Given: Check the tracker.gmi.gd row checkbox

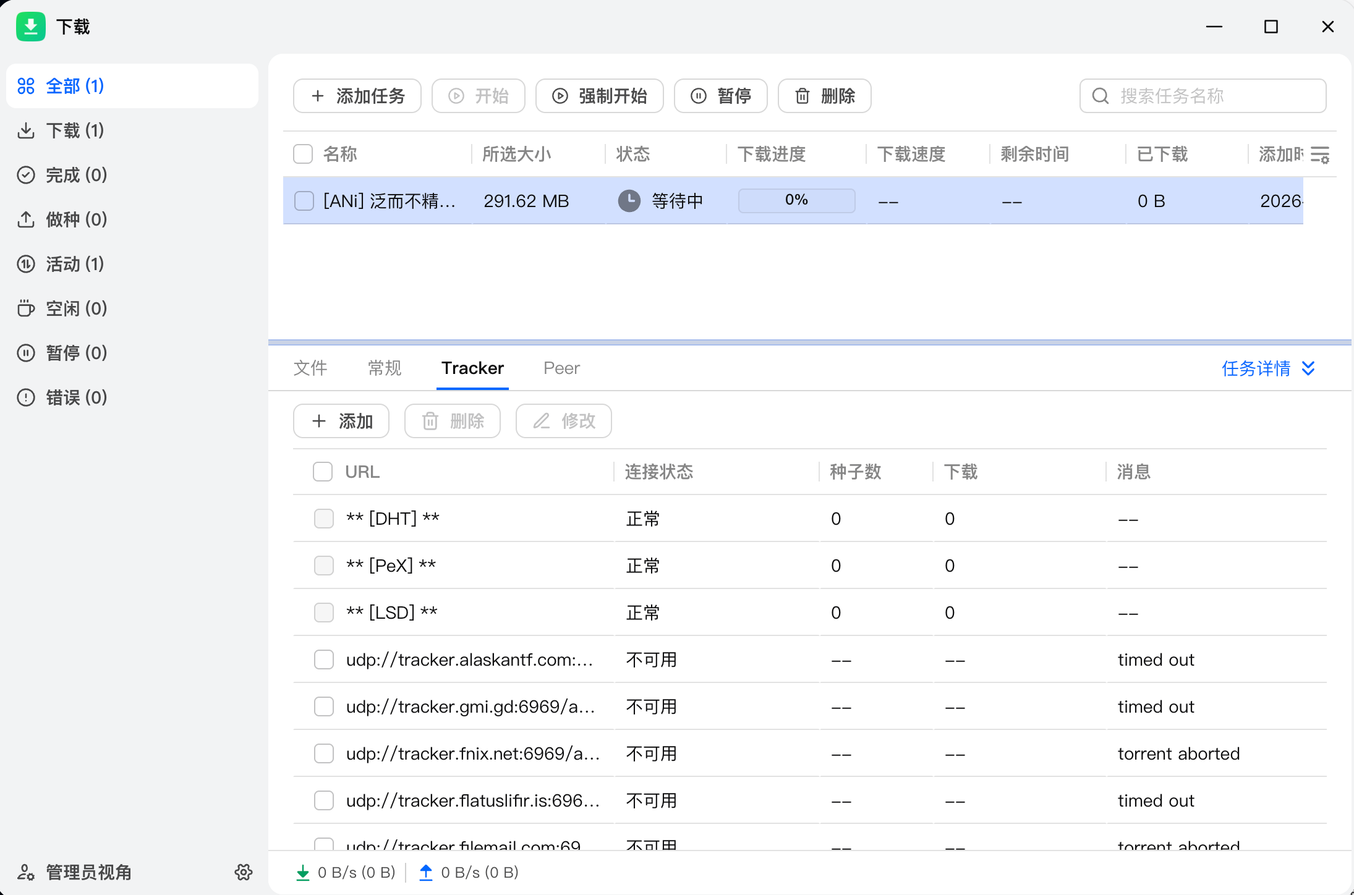Looking at the screenshot, I should click(323, 706).
